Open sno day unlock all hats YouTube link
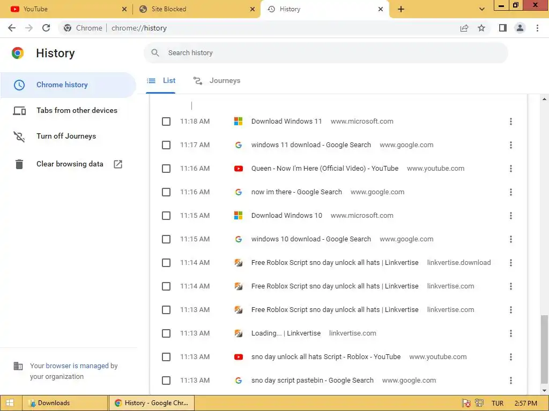 (325, 357)
